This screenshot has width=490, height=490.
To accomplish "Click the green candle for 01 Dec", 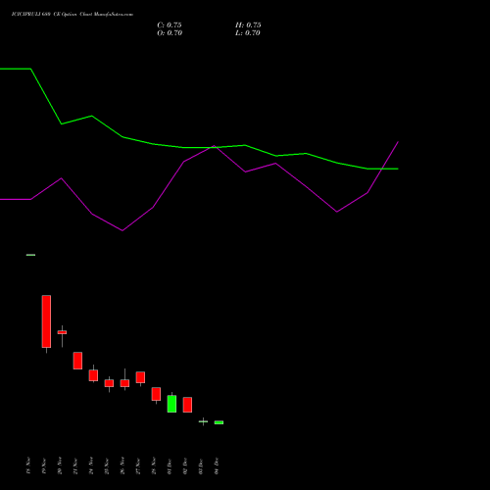I will (x=171, y=404).
